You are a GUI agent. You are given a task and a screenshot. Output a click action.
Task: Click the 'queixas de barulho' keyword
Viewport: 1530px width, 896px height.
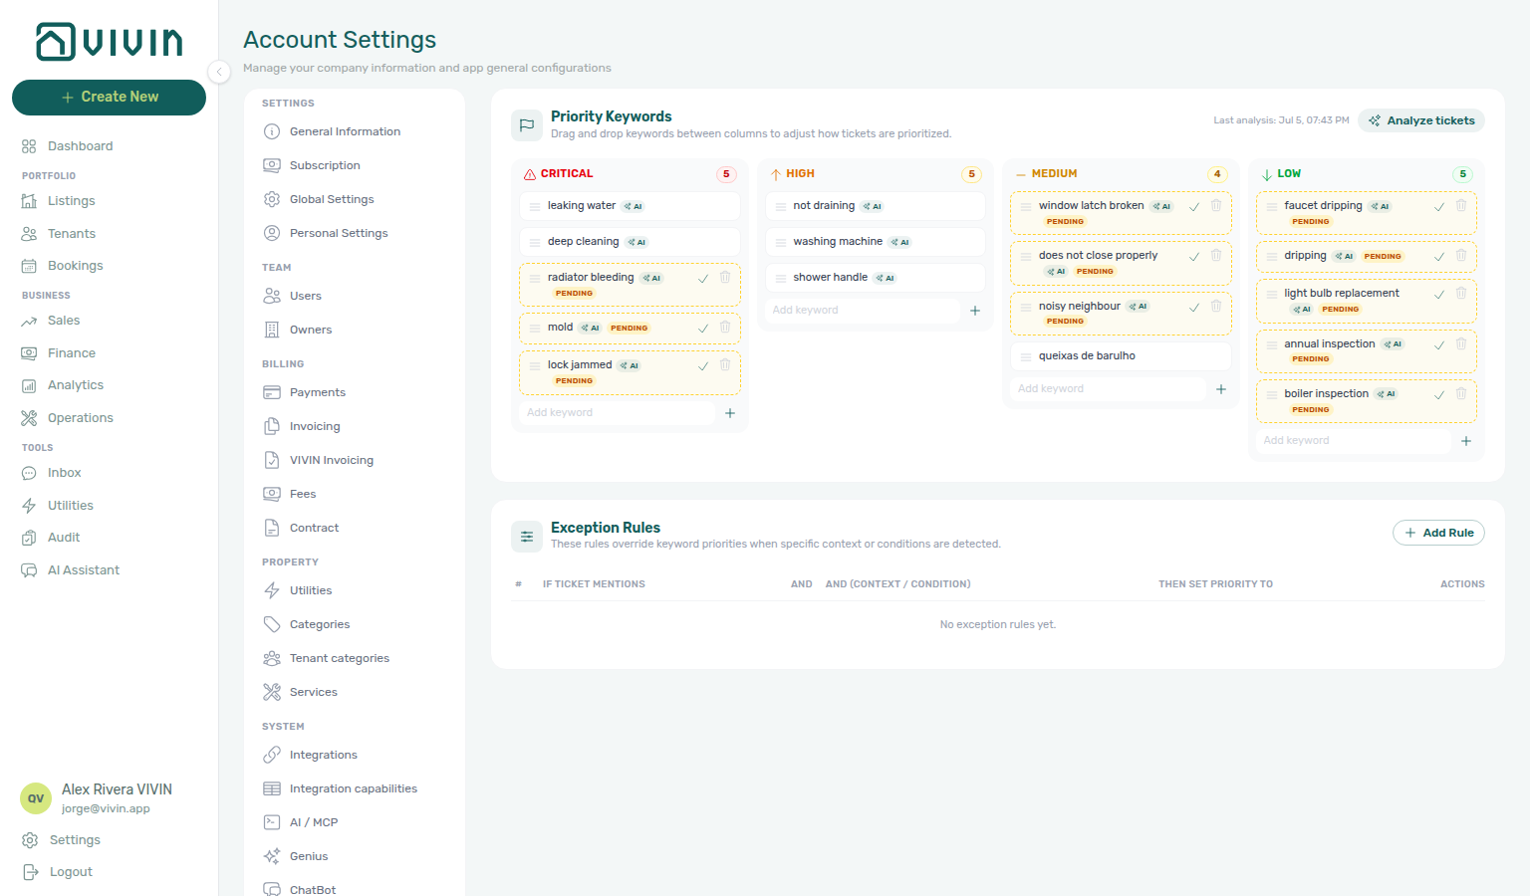(1122, 356)
